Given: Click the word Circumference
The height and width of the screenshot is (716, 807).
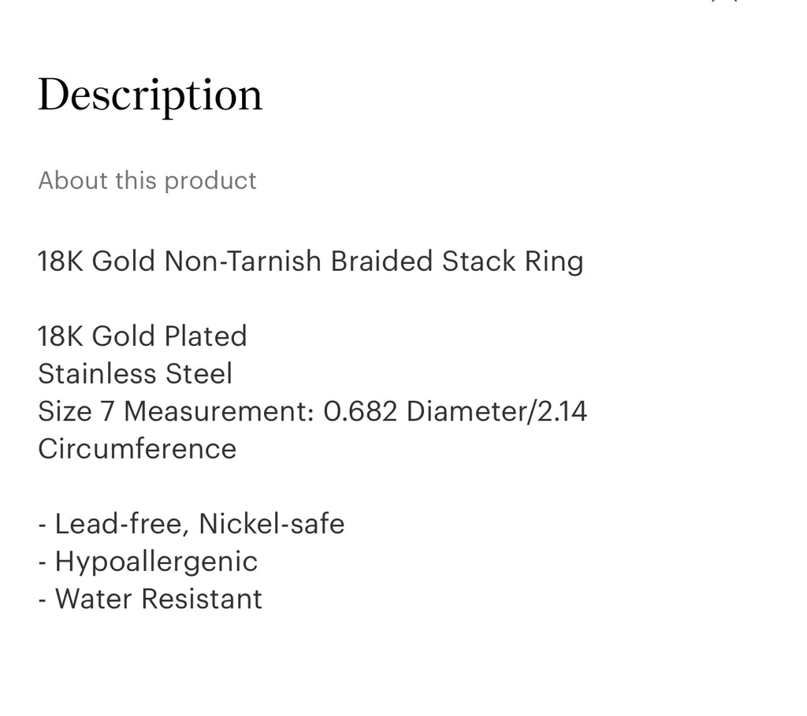Looking at the screenshot, I should point(137,449).
